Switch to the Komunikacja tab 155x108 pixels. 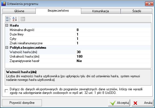click(x=101, y=11)
